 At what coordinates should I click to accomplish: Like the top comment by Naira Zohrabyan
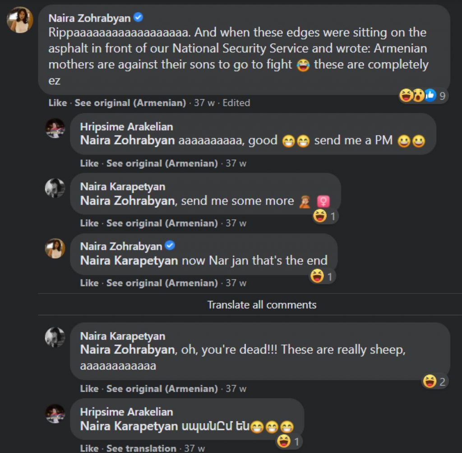tap(57, 103)
